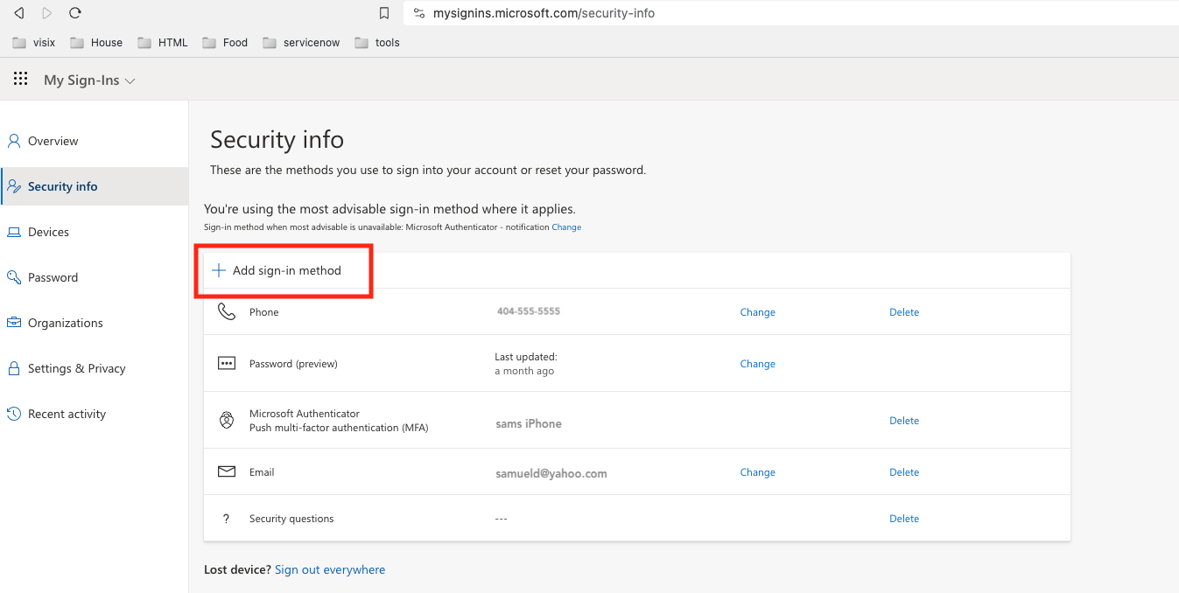Open the Organizations section
This screenshot has width=1179, height=593.
point(94,323)
